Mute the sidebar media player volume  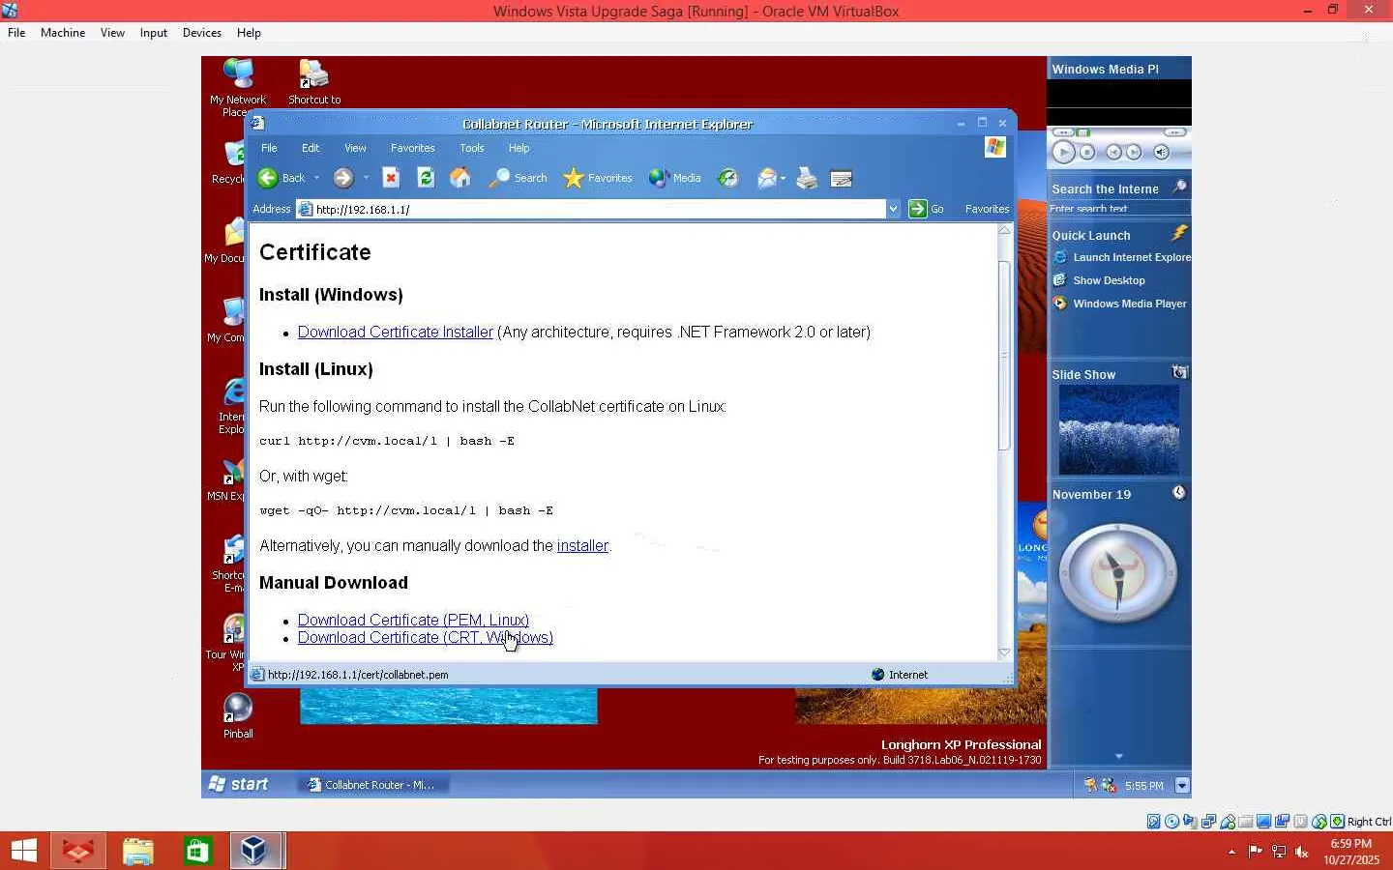click(1162, 152)
